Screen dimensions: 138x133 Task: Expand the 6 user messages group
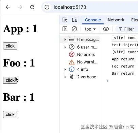pyautogui.click(x=65, y=47)
